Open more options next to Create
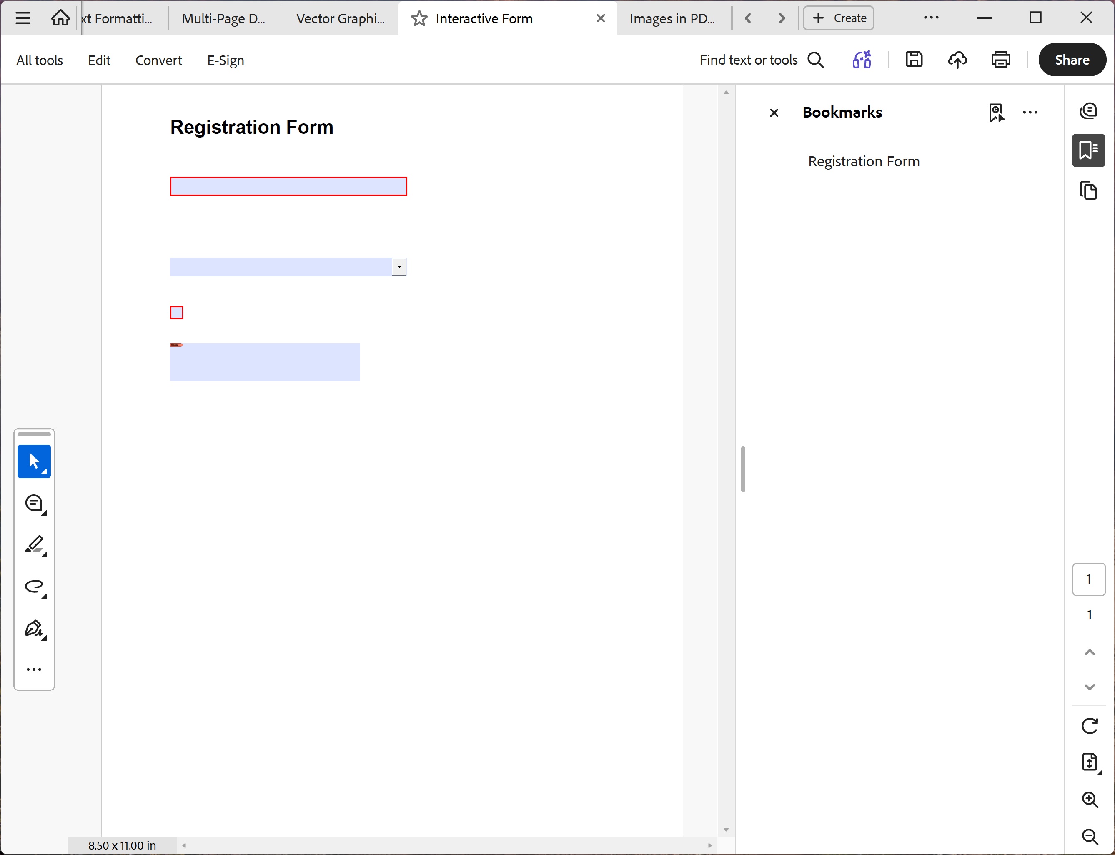Viewport: 1115px width, 855px height. 931,18
